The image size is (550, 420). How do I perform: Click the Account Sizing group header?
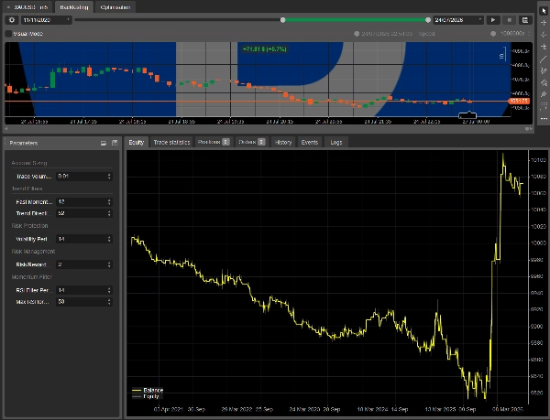tap(29, 163)
